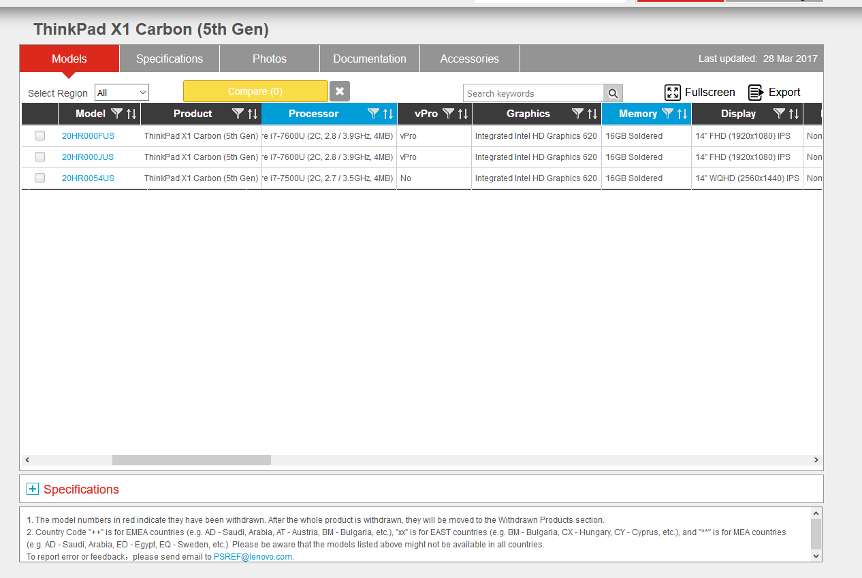Click the red Specifications heading text

coord(81,489)
